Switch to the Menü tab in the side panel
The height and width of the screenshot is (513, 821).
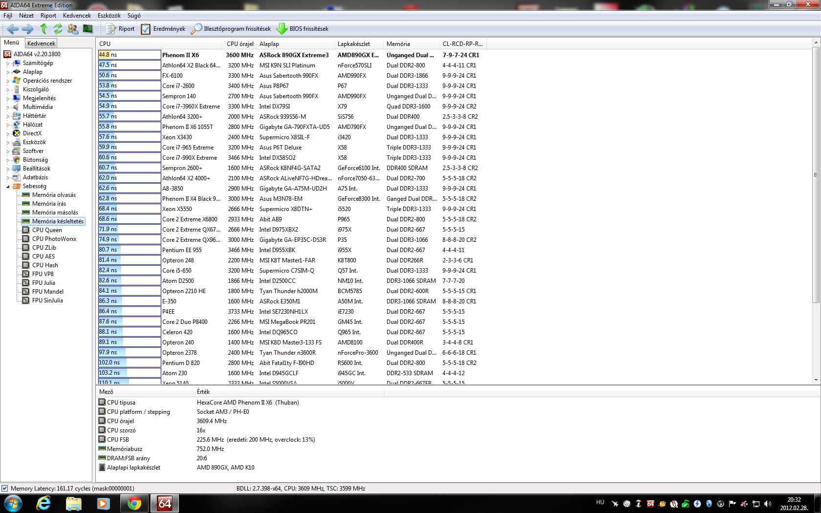[12, 43]
